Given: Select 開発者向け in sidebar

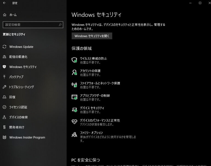Looking at the screenshot, I should point(17,127).
